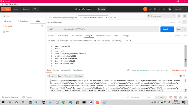This screenshot has width=188, height=105.
Task: Click the request URL input field
Action: (x=111, y=29)
